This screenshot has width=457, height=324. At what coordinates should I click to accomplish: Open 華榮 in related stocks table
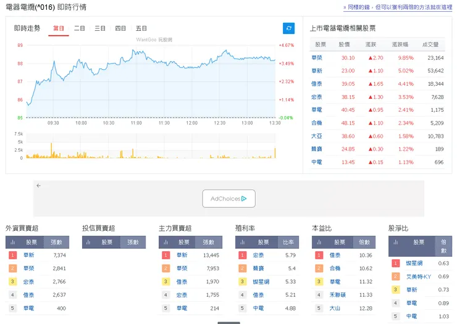[317, 57]
